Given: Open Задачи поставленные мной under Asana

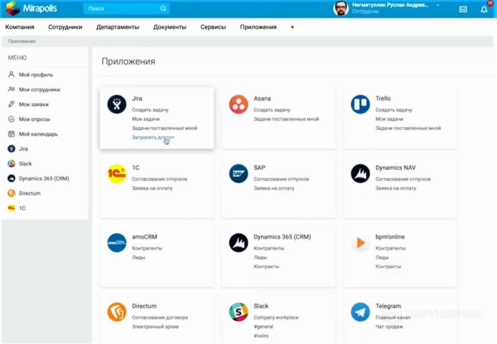Looking at the screenshot, I should (286, 119).
